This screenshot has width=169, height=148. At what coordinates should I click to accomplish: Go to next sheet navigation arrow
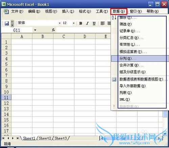[x=13, y=138]
